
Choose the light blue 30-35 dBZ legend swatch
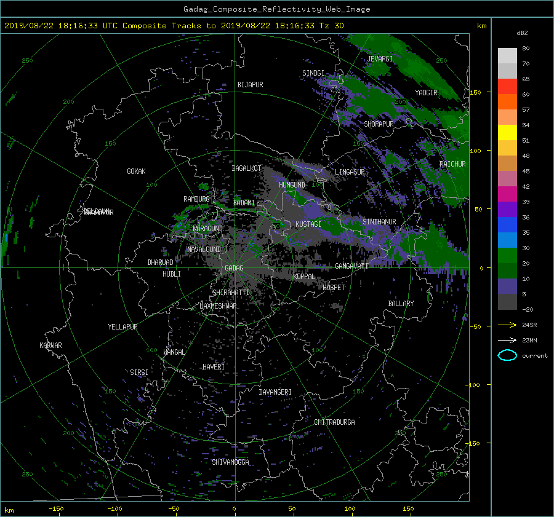(x=507, y=240)
